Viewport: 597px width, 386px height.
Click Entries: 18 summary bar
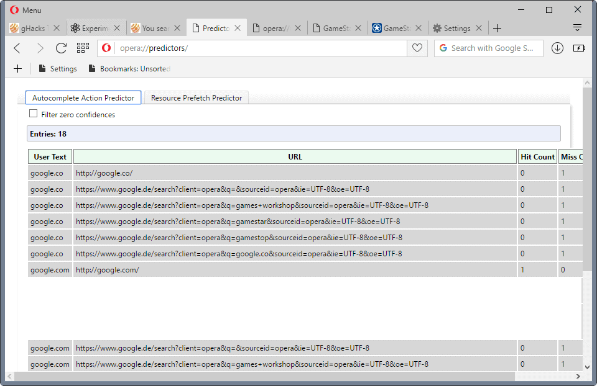[x=294, y=133]
